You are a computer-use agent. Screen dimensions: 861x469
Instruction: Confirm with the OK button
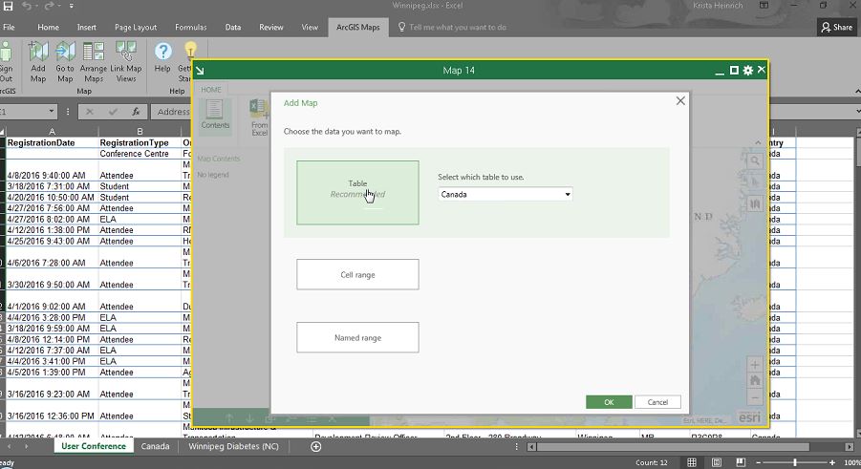click(x=609, y=402)
